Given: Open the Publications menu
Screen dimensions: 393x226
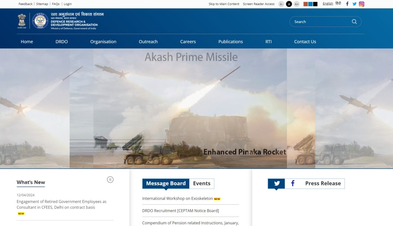Looking at the screenshot, I should (x=230, y=41).
